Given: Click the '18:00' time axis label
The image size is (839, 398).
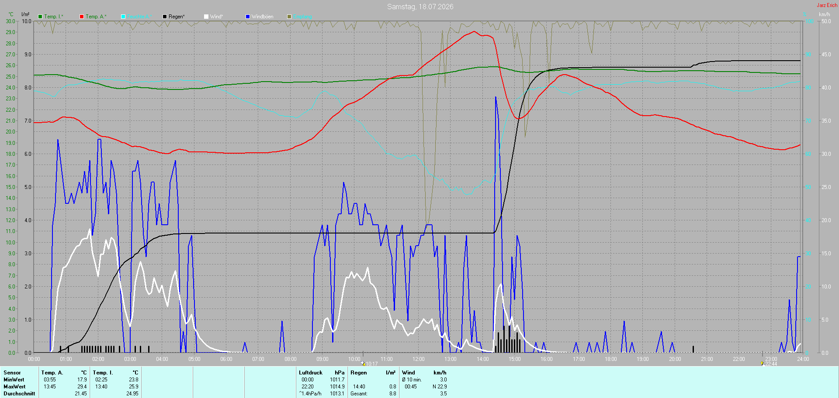Looking at the screenshot, I should [611, 359].
